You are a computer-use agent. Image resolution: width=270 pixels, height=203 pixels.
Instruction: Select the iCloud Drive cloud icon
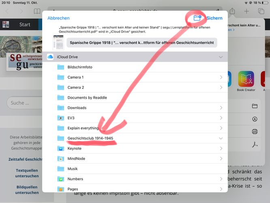click(x=50, y=57)
